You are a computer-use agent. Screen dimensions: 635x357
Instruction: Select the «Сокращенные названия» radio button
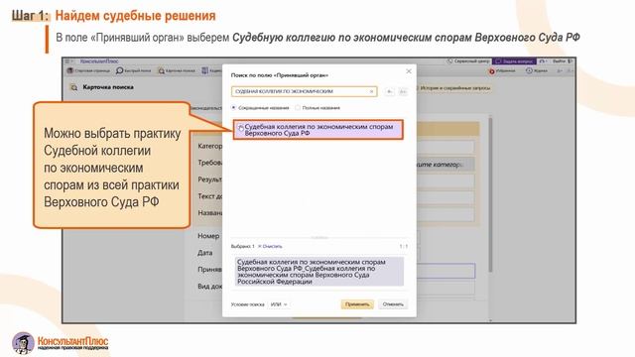[233, 108]
